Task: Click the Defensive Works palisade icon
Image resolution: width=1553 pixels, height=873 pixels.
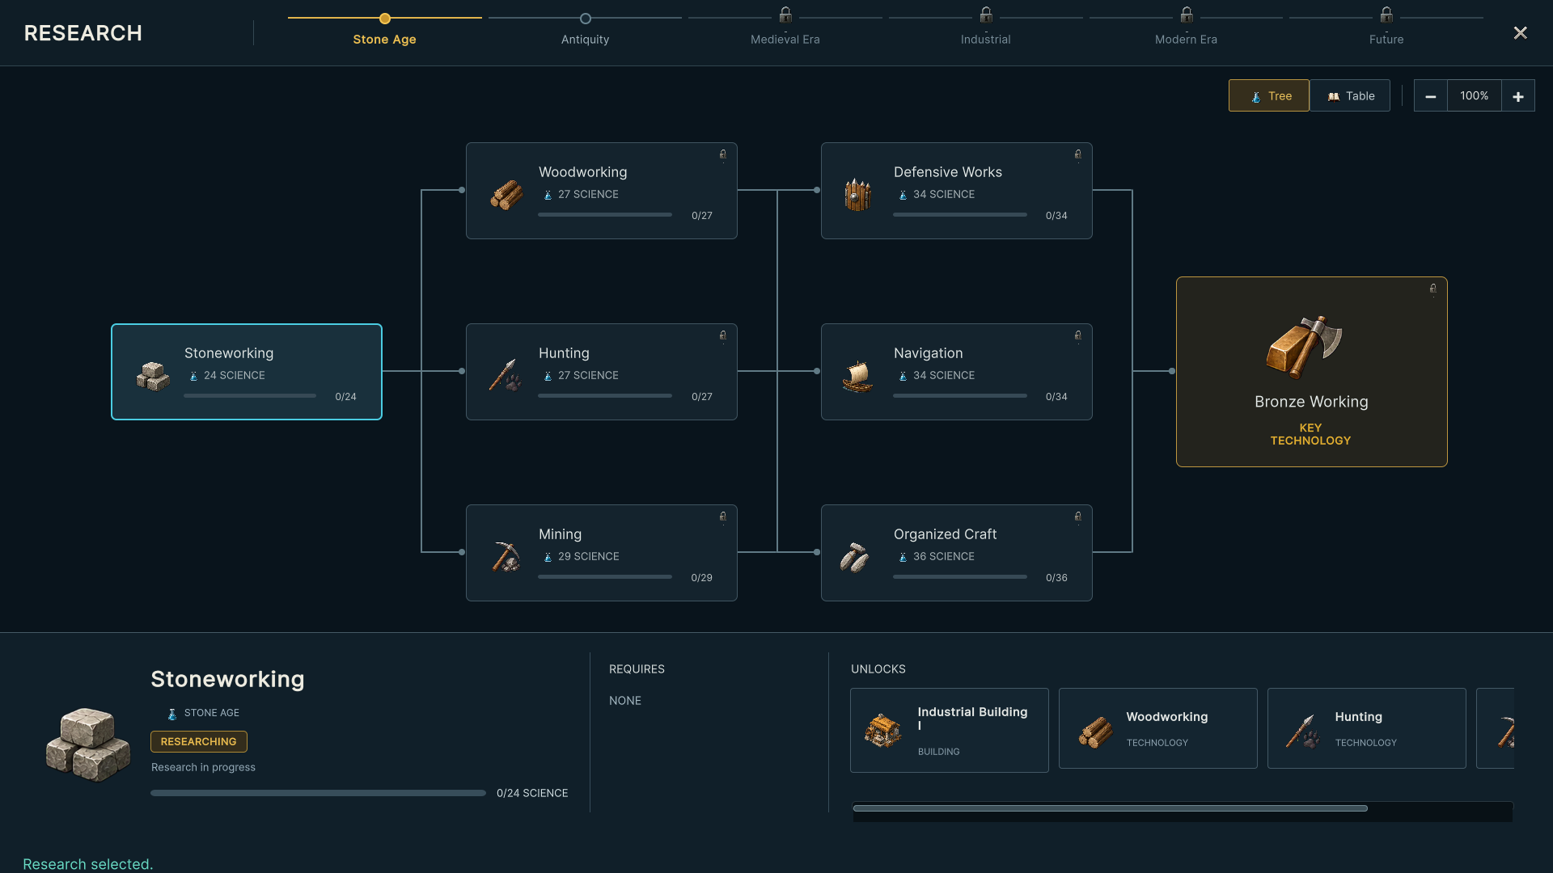Action: coord(857,195)
